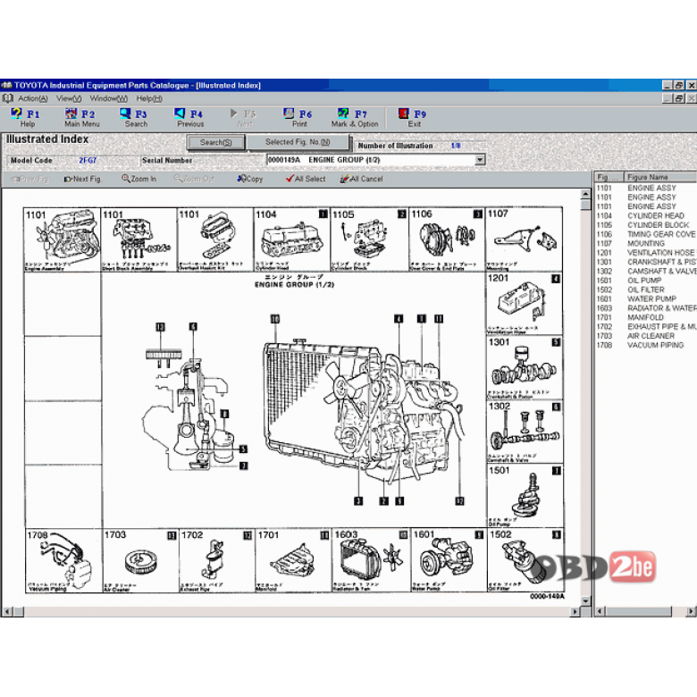Expand the ENGINE GROUP (1/2) dropdown

[480, 160]
